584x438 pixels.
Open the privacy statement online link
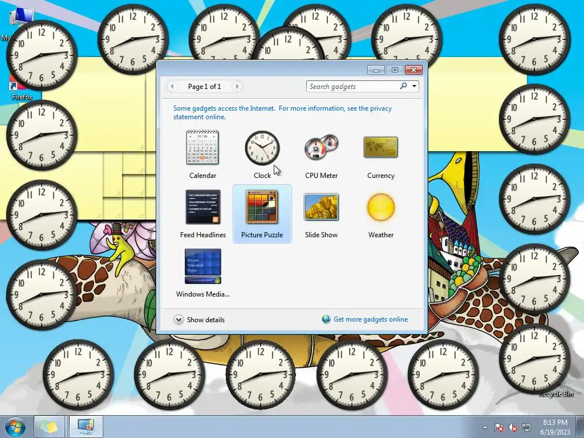point(282,112)
